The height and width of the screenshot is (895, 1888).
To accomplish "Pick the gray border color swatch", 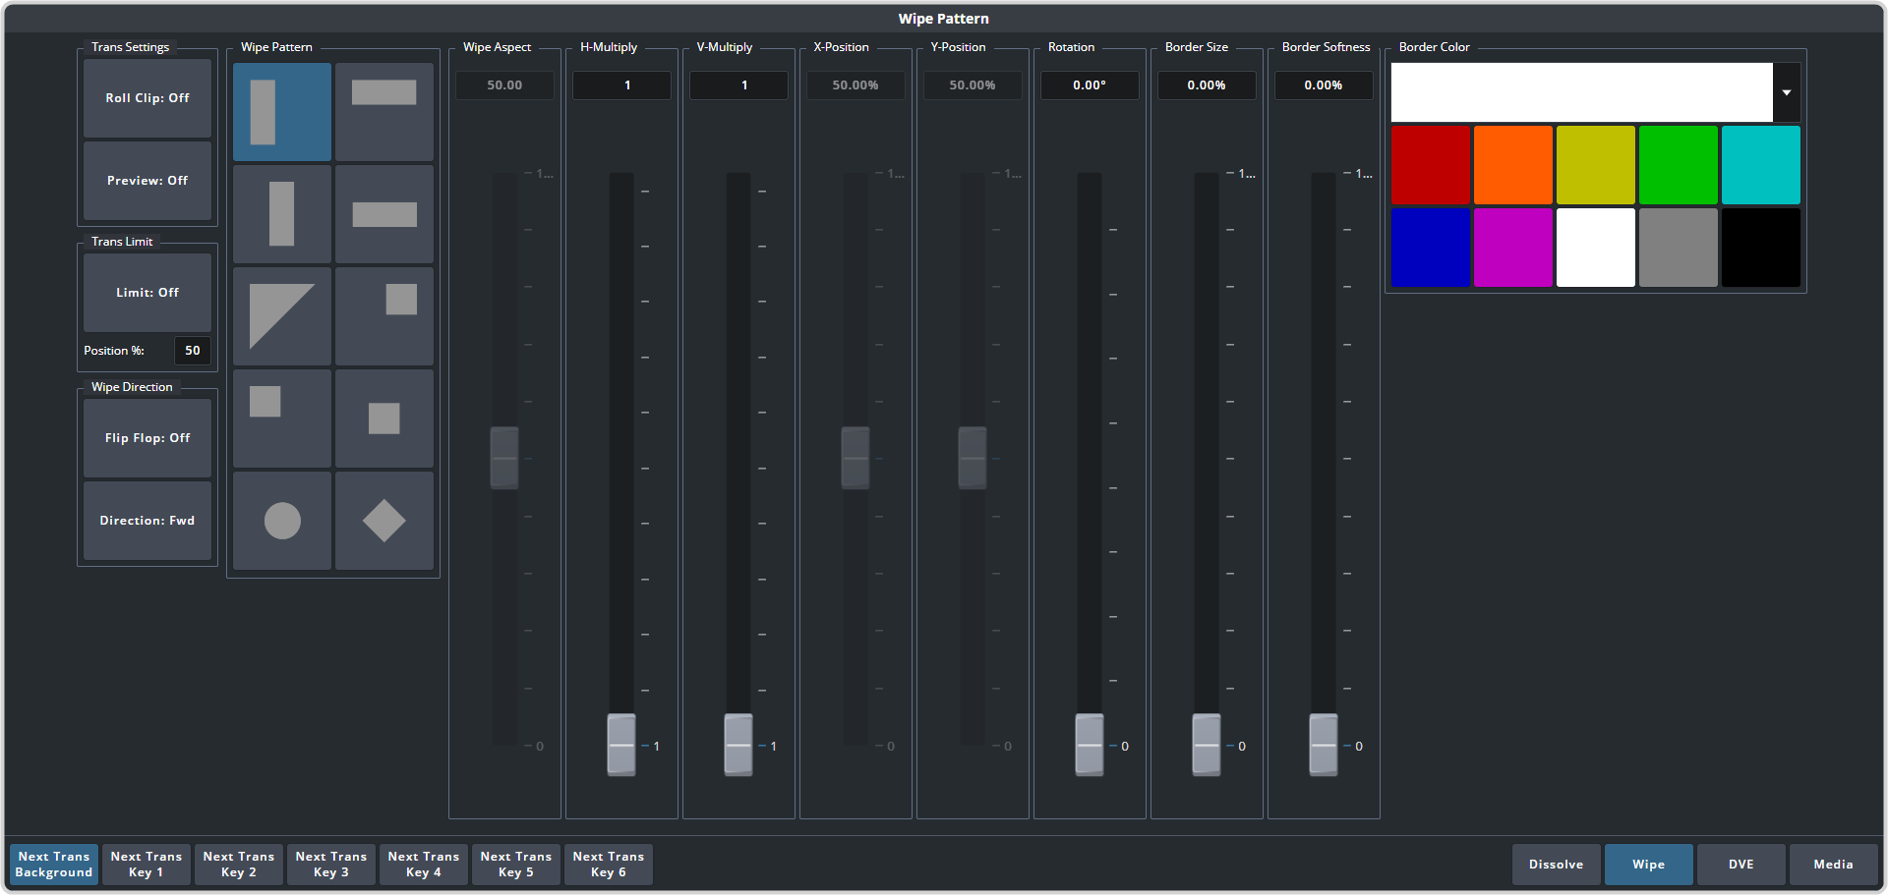I will (1679, 248).
